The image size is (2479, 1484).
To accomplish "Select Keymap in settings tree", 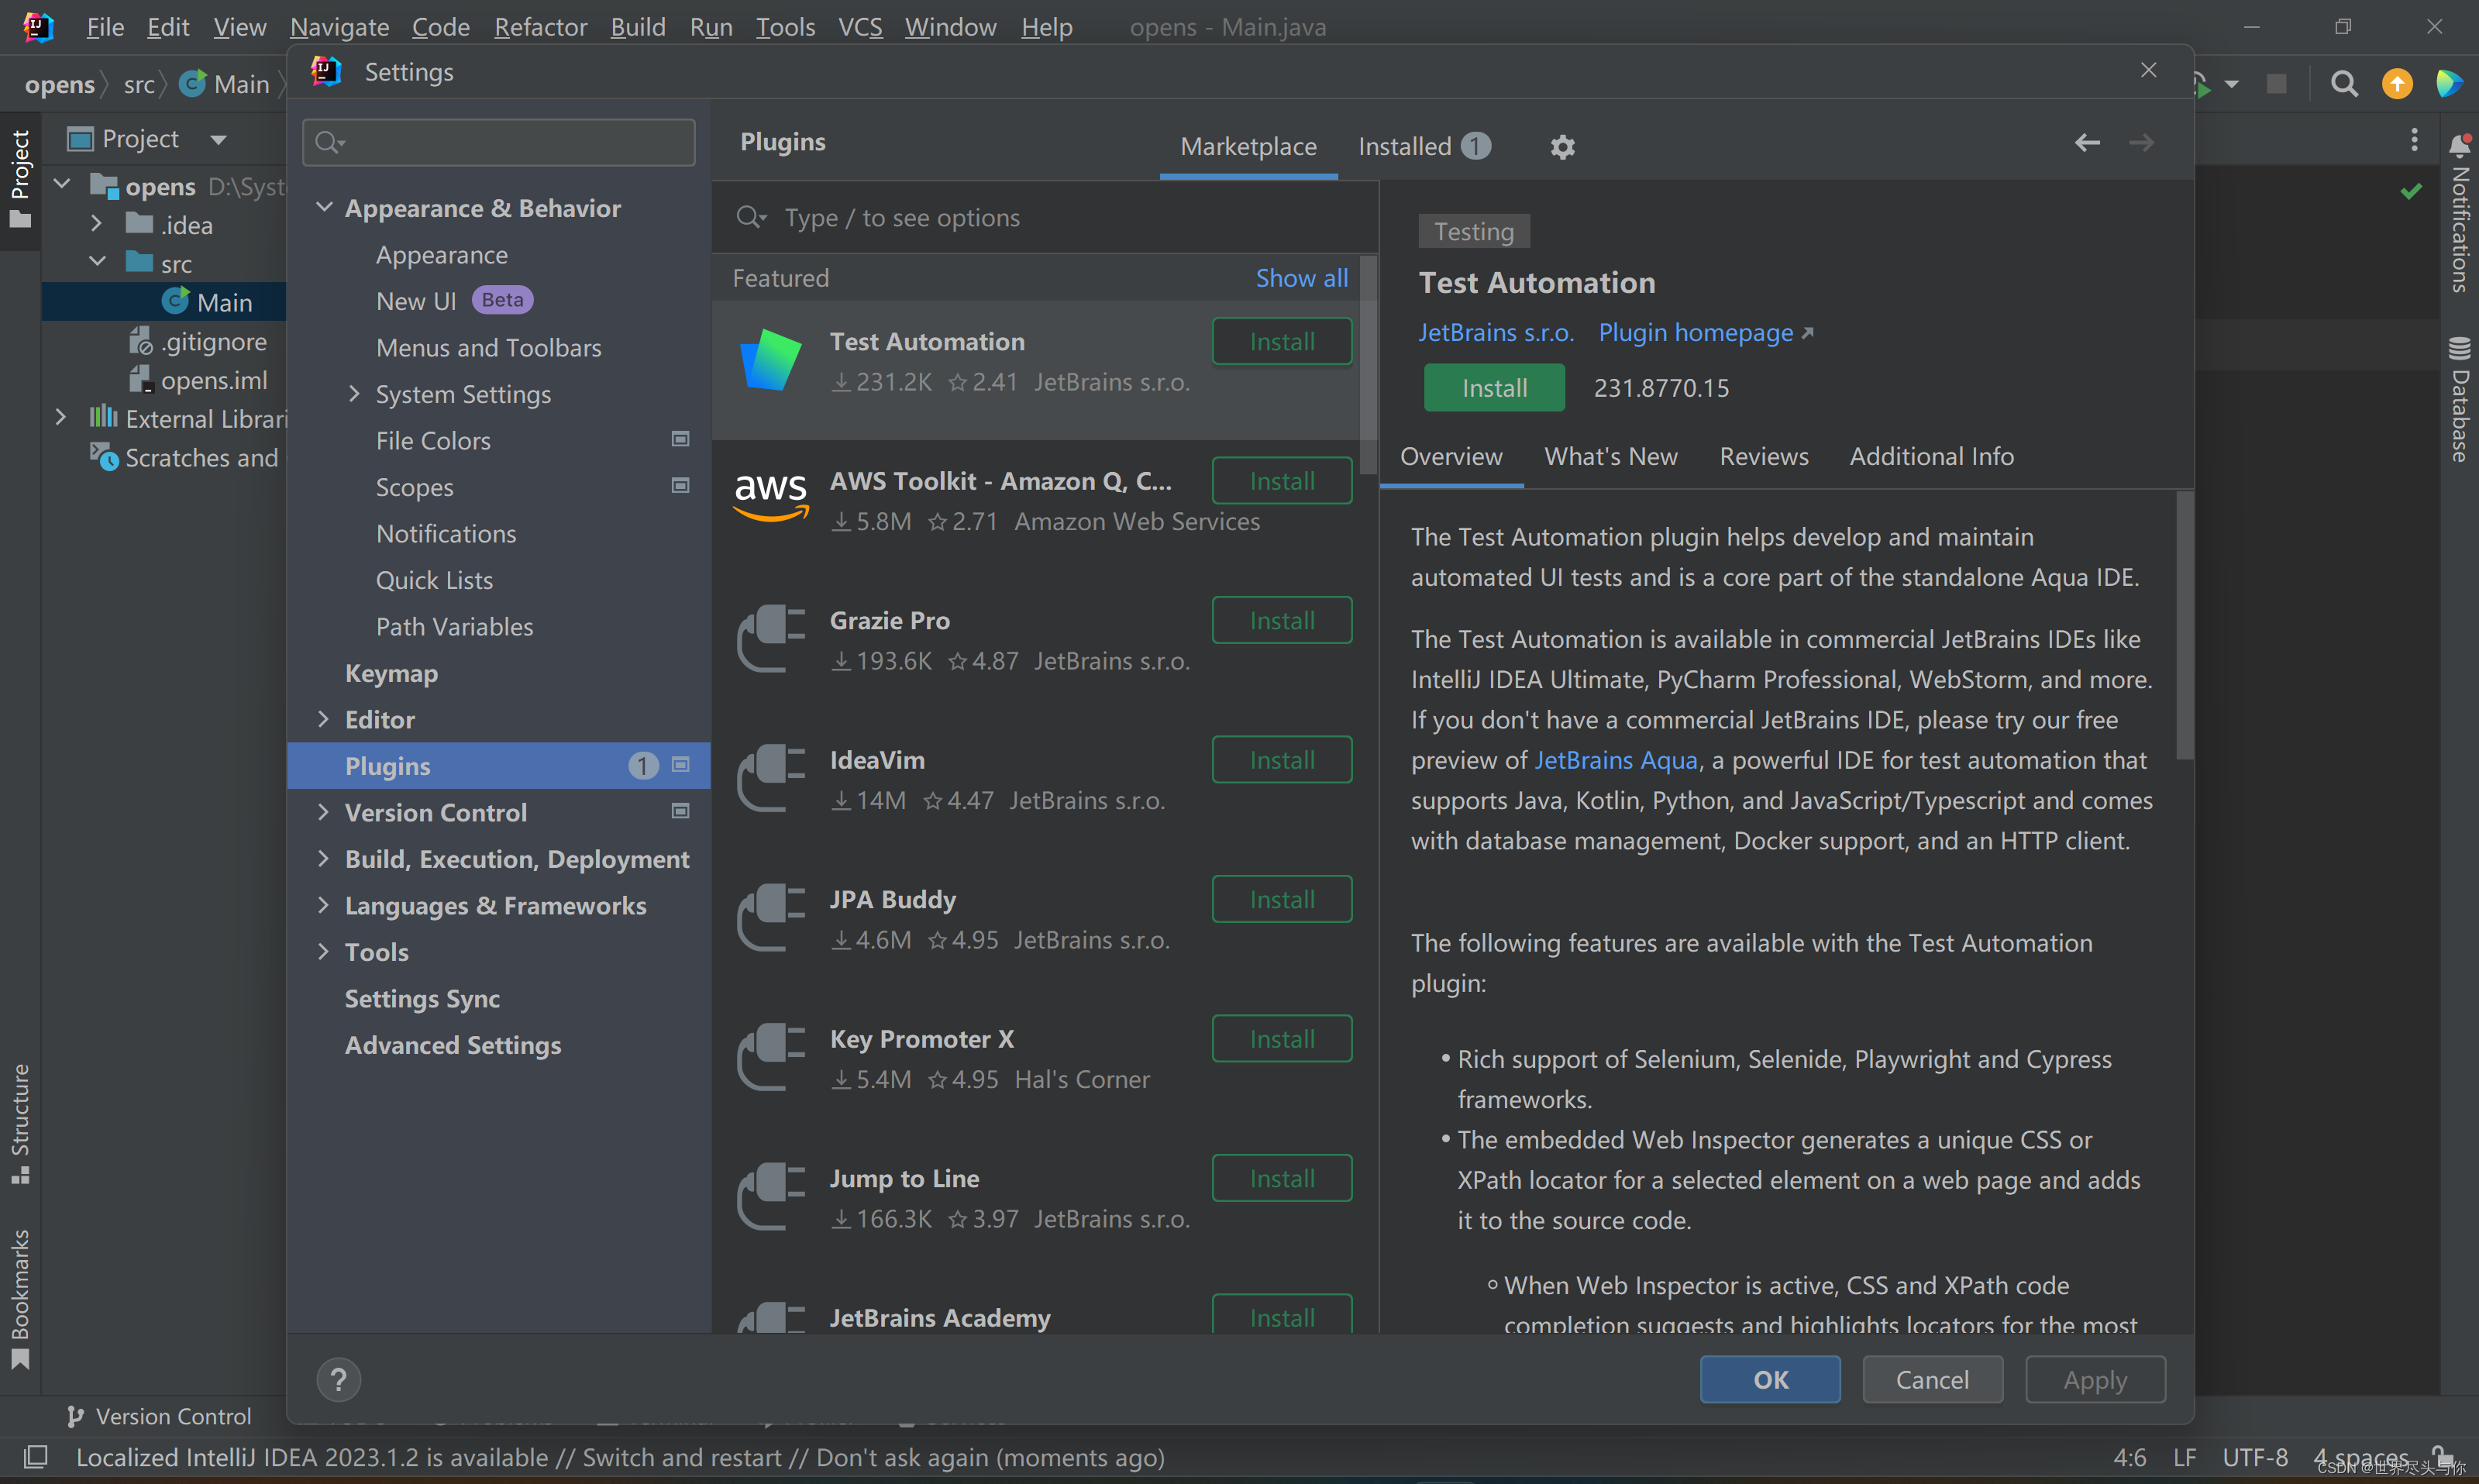I will (x=391, y=673).
